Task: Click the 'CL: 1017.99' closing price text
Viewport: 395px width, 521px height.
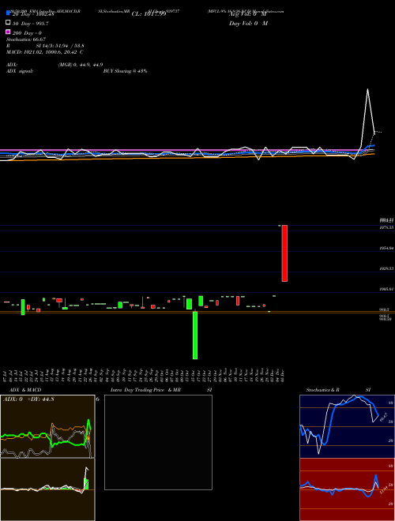Action: [x=149, y=14]
